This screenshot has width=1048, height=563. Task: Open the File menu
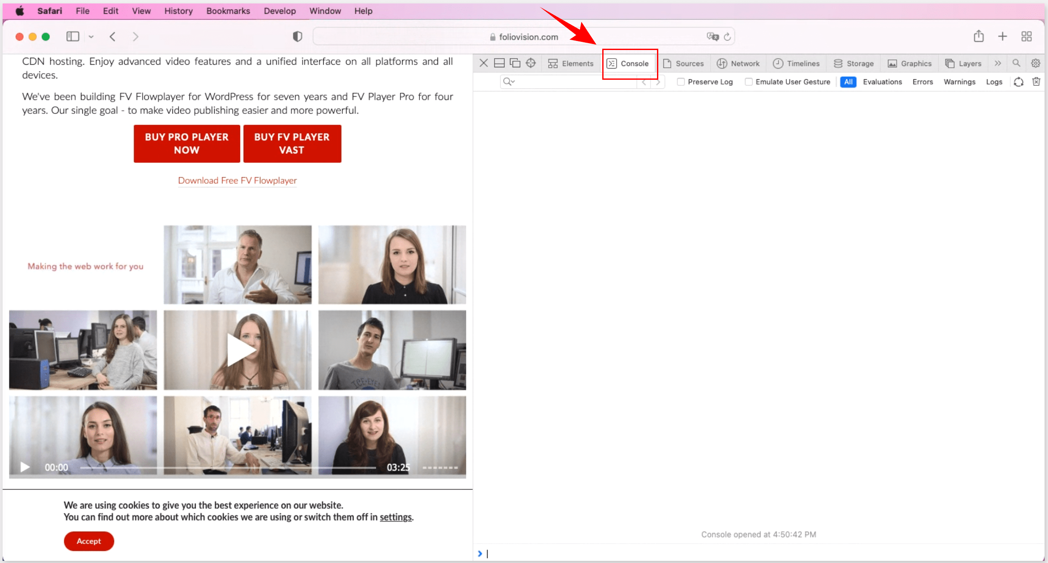(x=83, y=11)
